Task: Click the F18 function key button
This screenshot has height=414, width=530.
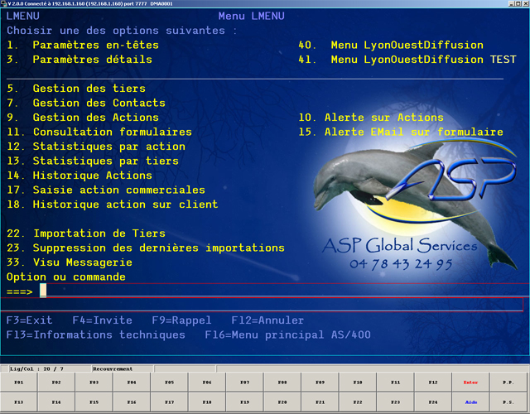Action: coord(207,402)
